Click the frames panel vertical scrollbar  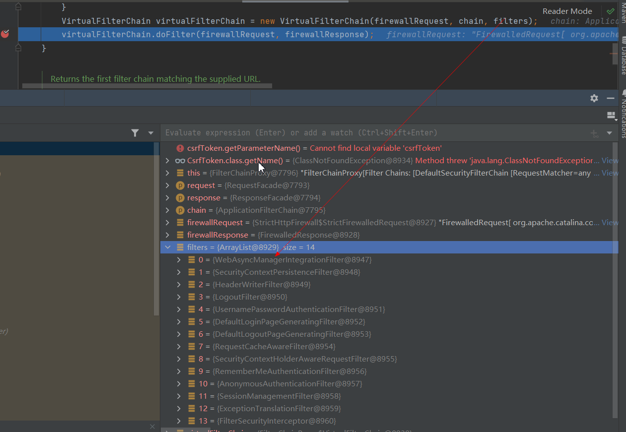tap(157, 229)
